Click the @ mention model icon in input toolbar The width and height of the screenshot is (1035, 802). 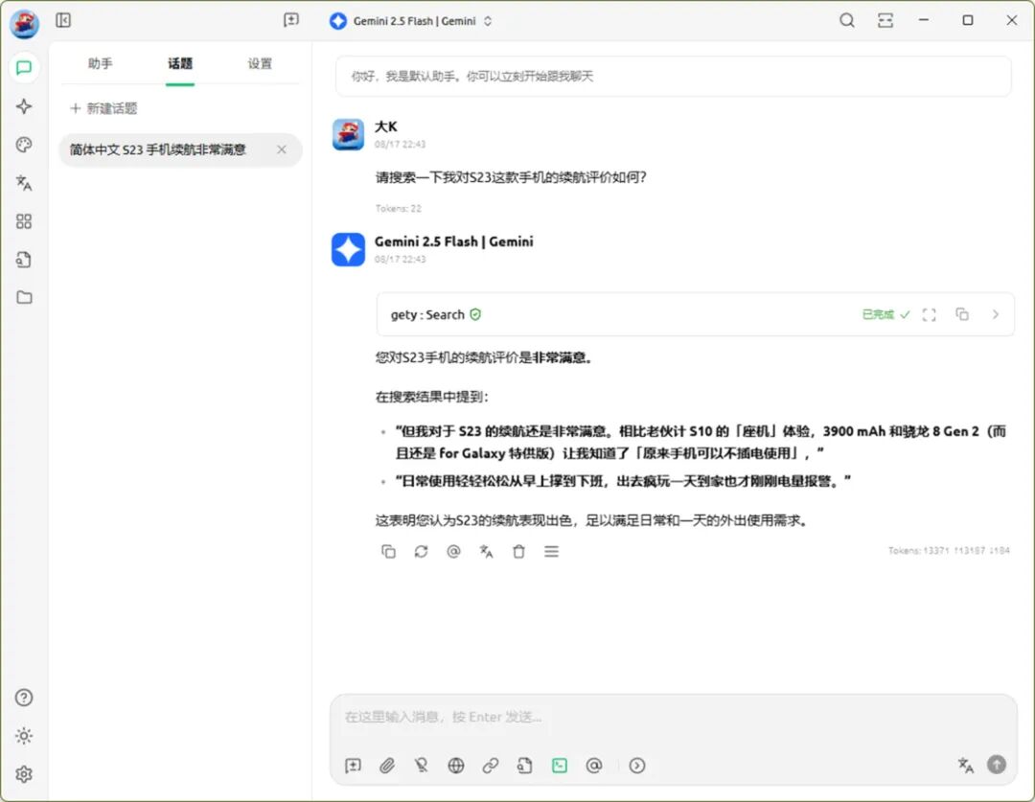point(594,765)
